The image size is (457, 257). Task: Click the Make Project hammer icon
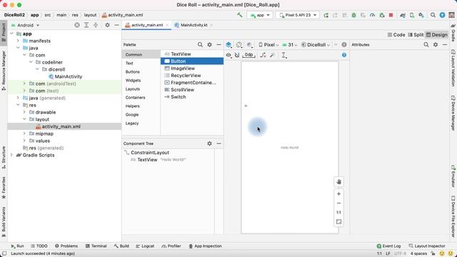tap(240, 15)
